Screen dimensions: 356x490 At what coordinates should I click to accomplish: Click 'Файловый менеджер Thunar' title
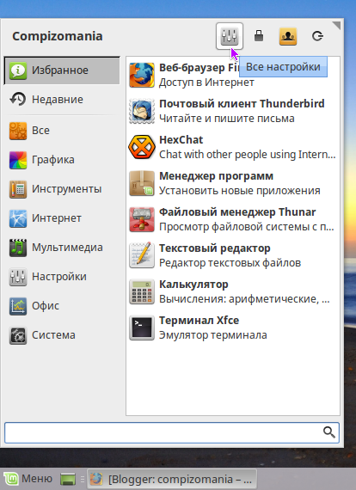[x=237, y=212]
